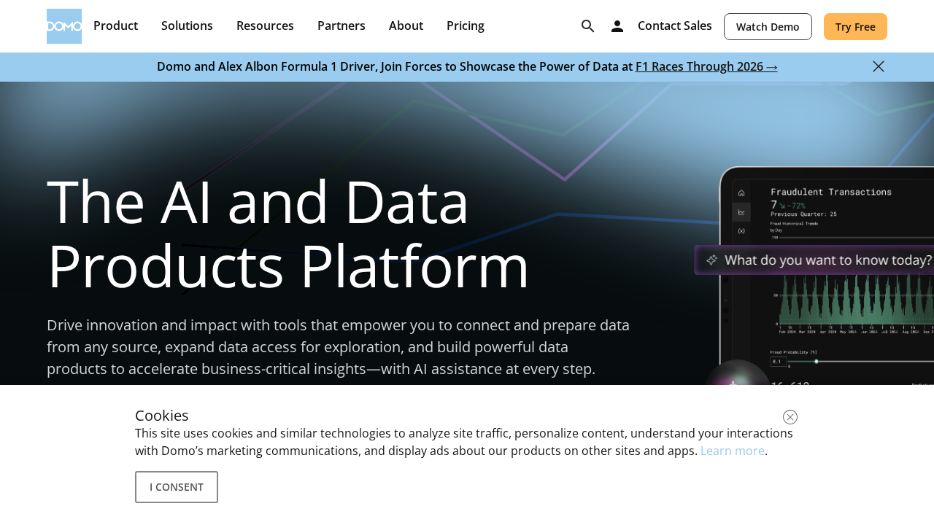This screenshot has width=934, height=525.
Task: Click the home icon in dashboard sidebar
Action: pyautogui.click(x=740, y=191)
